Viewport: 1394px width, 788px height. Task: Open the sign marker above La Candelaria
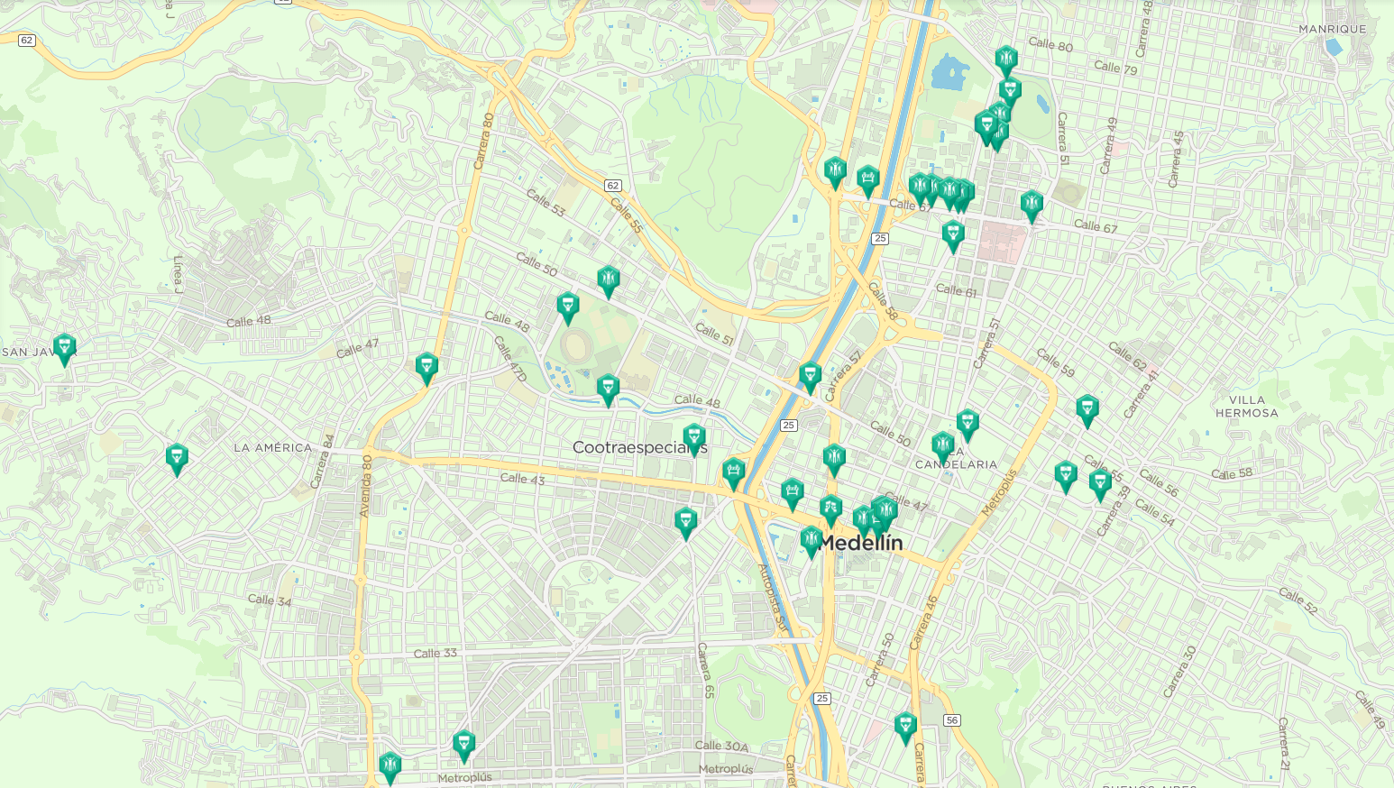(968, 425)
